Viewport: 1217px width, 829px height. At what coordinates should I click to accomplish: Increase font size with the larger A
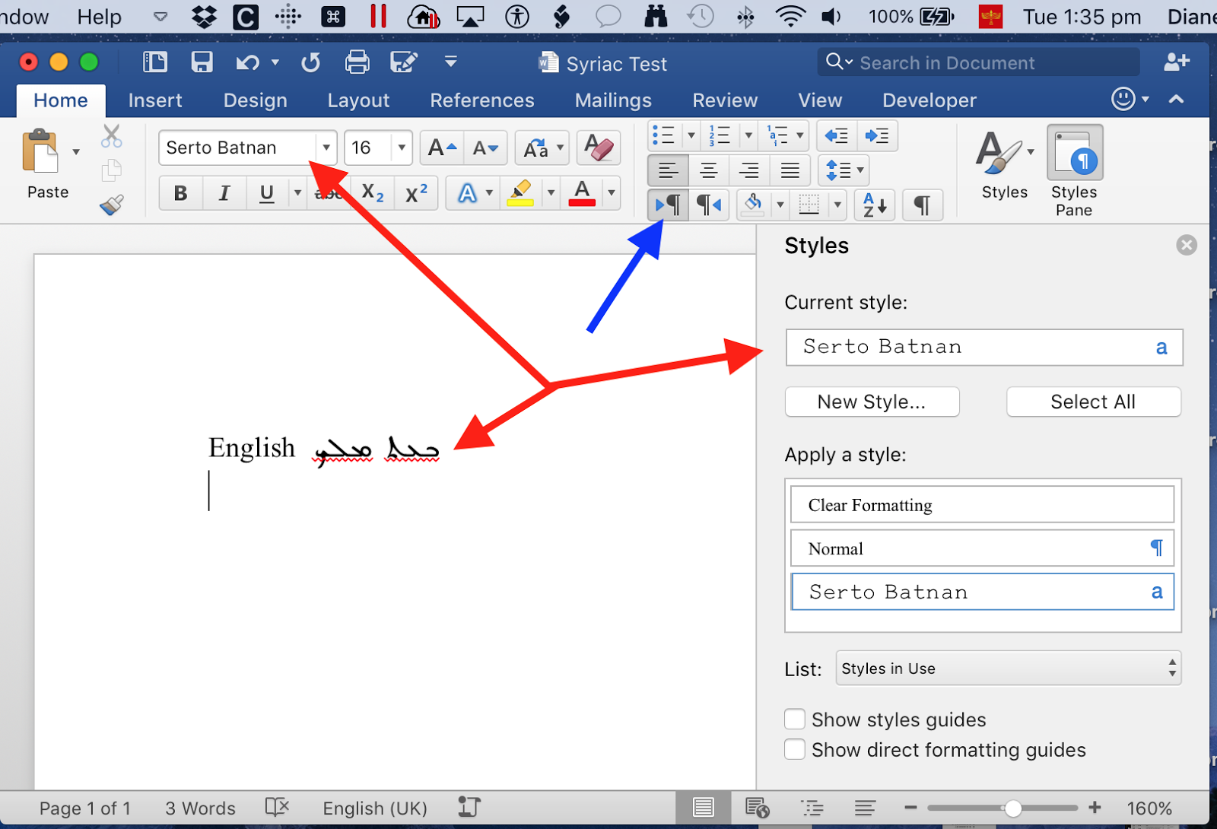(x=442, y=148)
